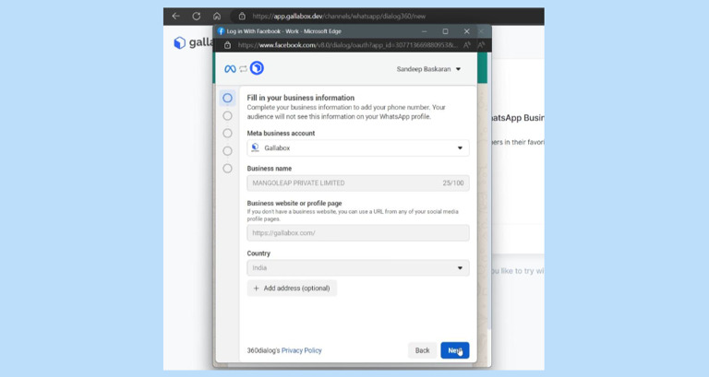Open the Privacy Policy link
This screenshot has height=377, width=709.
point(301,350)
